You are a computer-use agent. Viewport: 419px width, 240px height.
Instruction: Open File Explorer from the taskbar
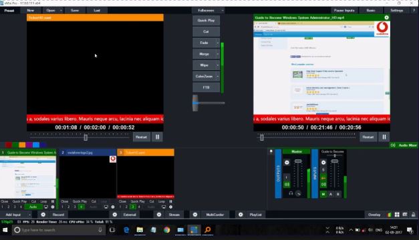tap(140, 230)
